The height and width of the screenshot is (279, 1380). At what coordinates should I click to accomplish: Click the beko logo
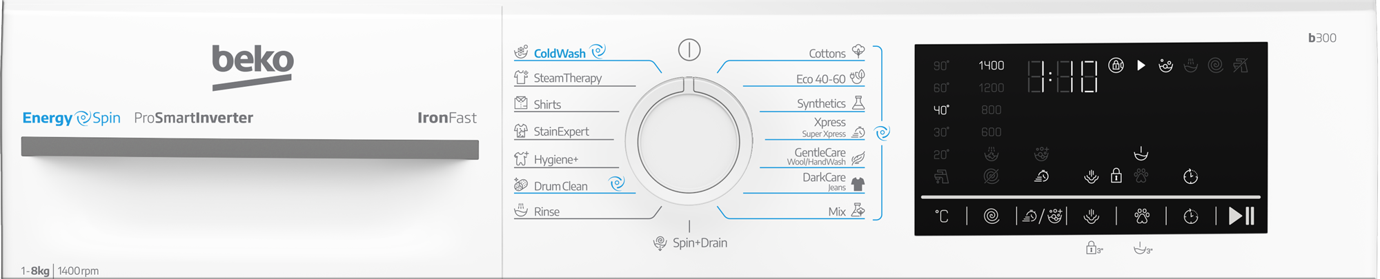pos(253,67)
